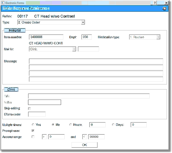
Task: Click the Clinic section button
Action: [11, 89]
